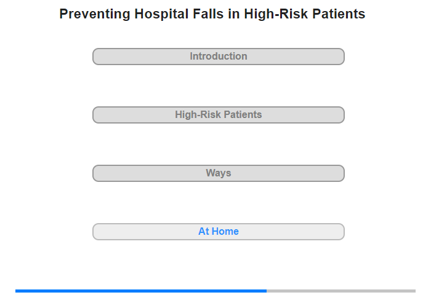Screen dimensions: 431x295
Task: Open the Ways section
Action: (x=218, y=173)
